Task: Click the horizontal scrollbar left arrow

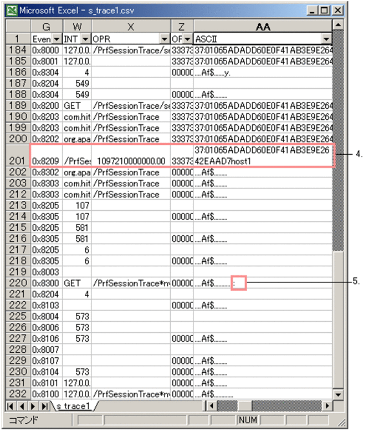Action: tap(210, 406)
